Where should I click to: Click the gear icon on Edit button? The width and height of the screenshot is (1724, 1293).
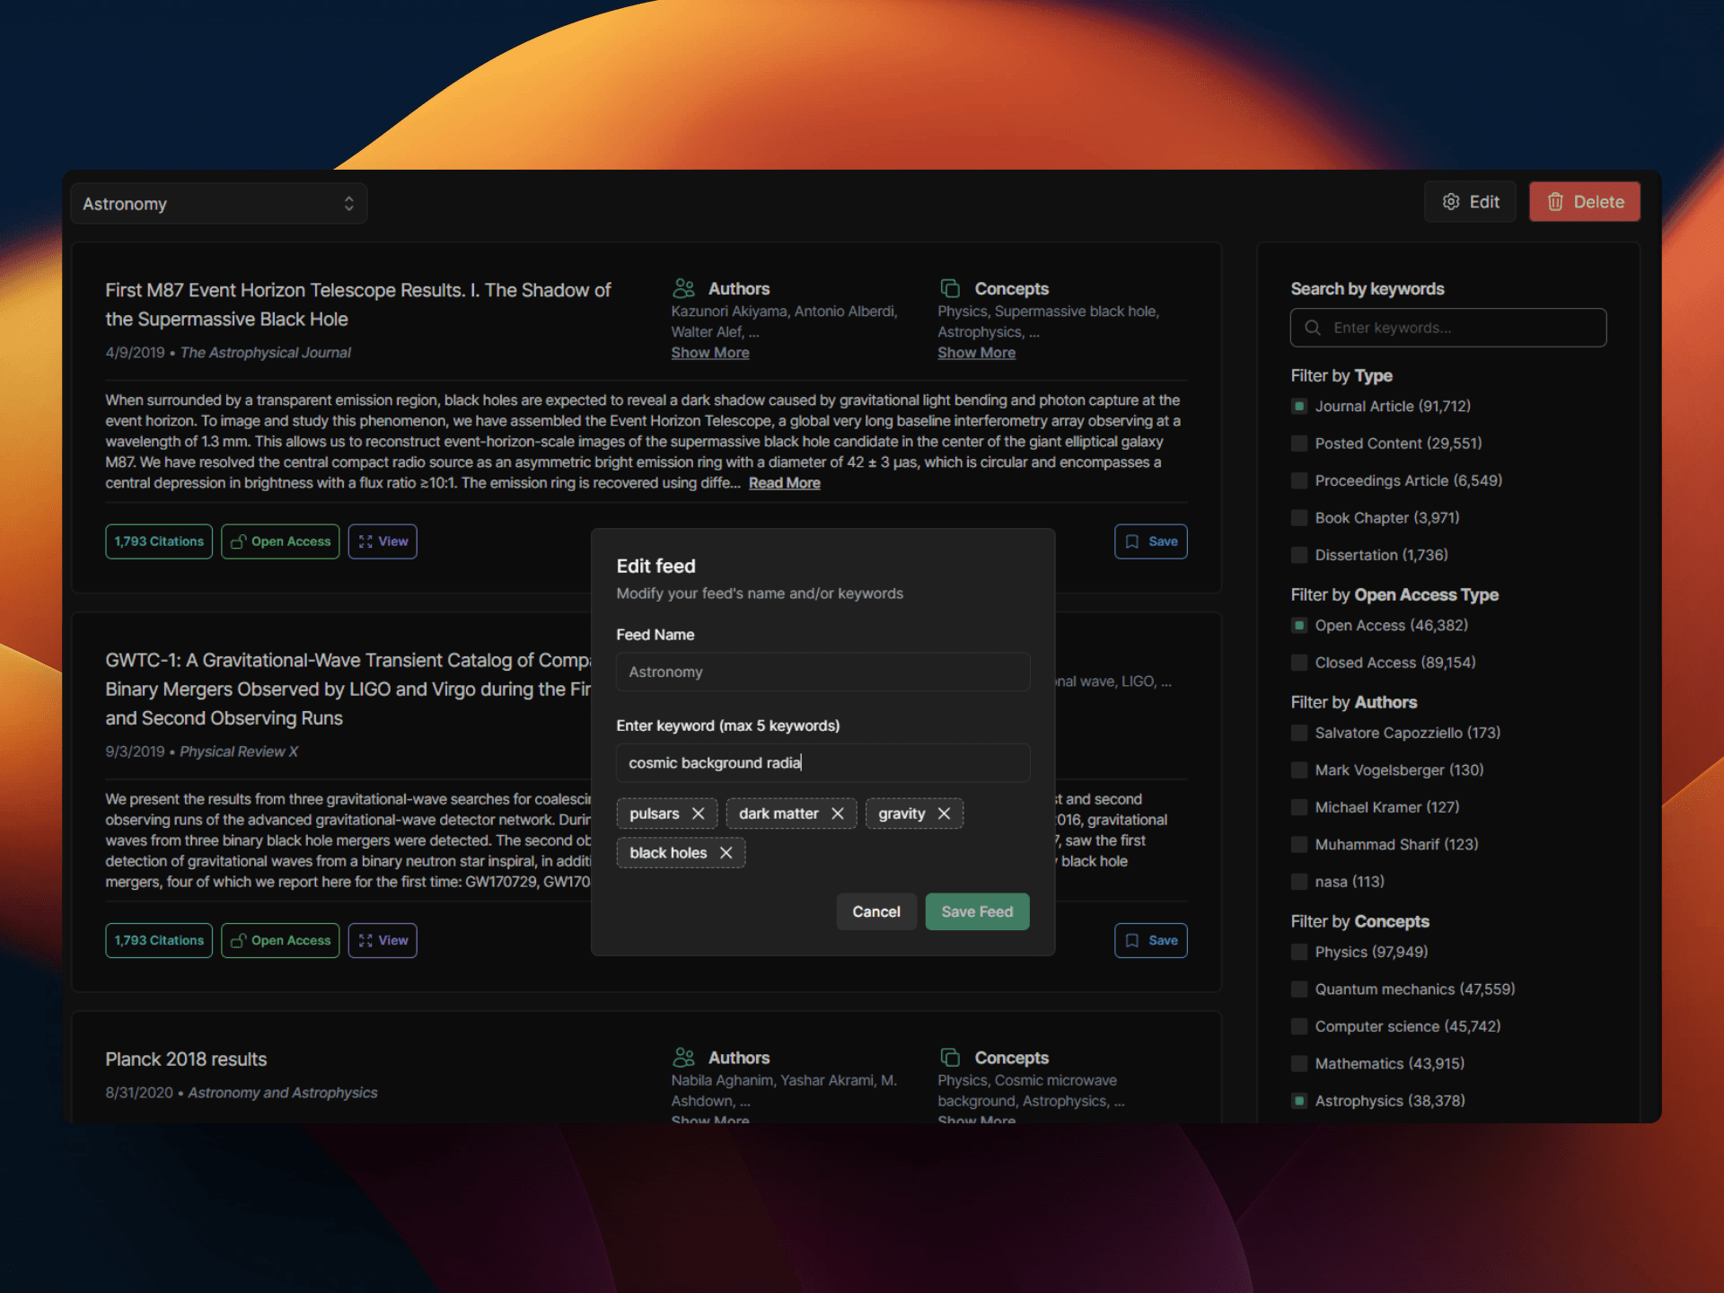pyautogui.click(x=1451, y=202)
